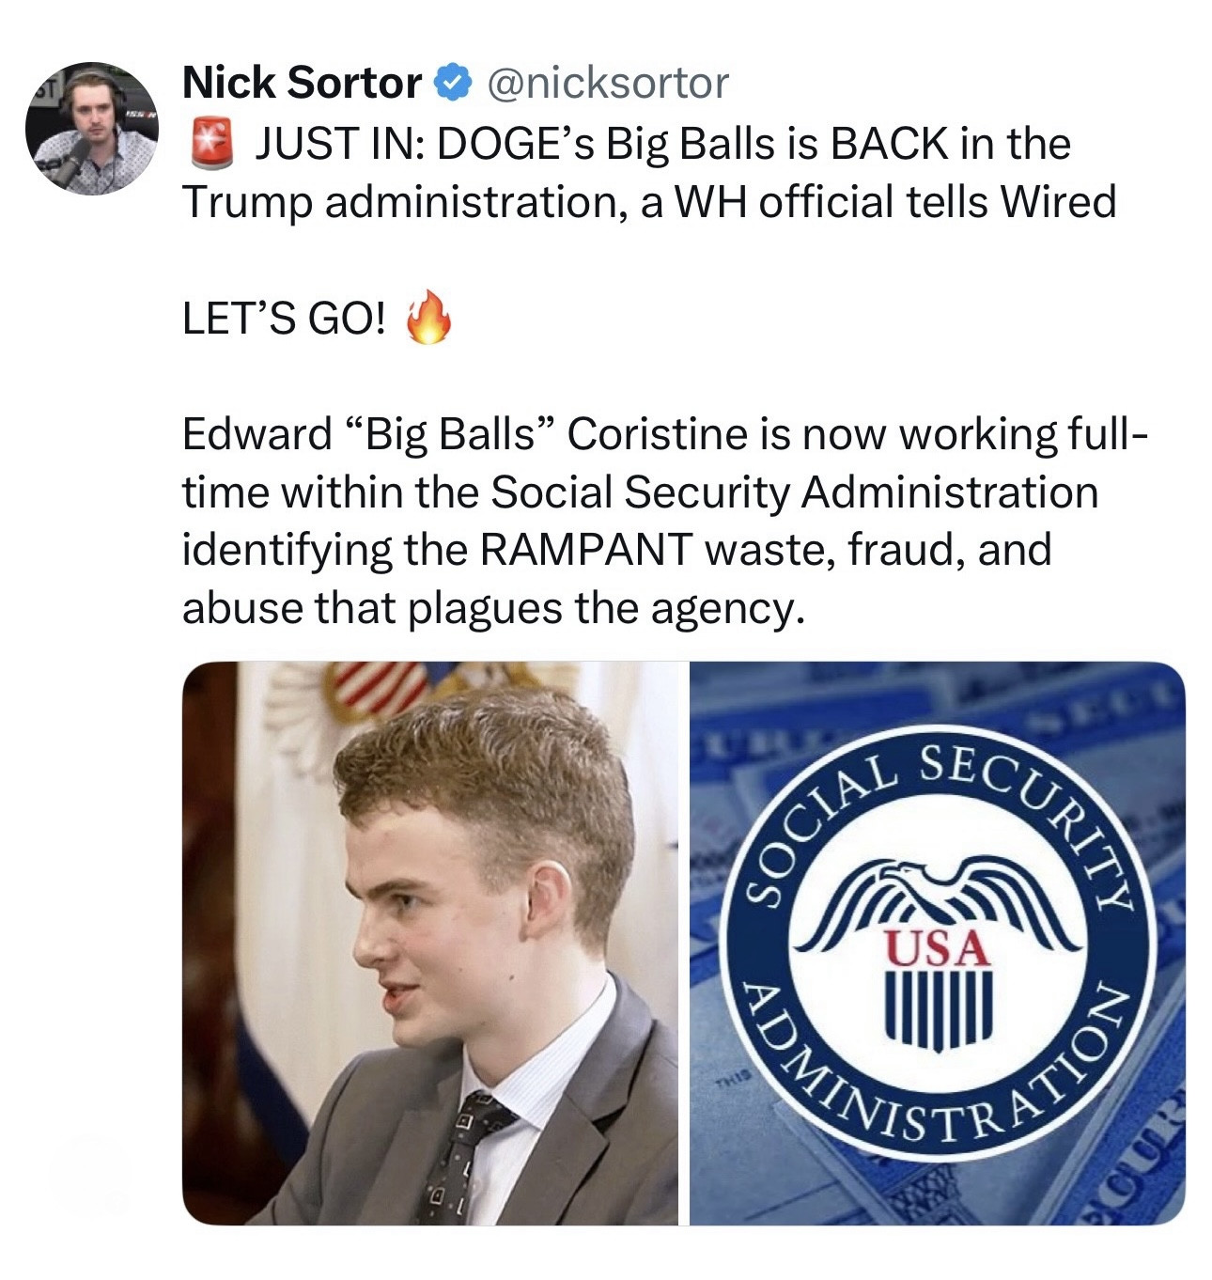Viewport: 1212px width, 1280px height.
Task: Click the paragraph starting with Edward
Action: click(x=663, y=521)
